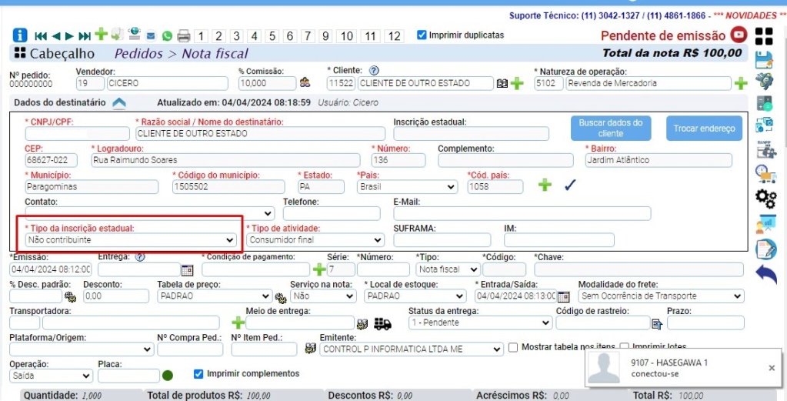787x401 pixels.
Task: Open the Tipo de atividade dropdown
Action: 315,240
